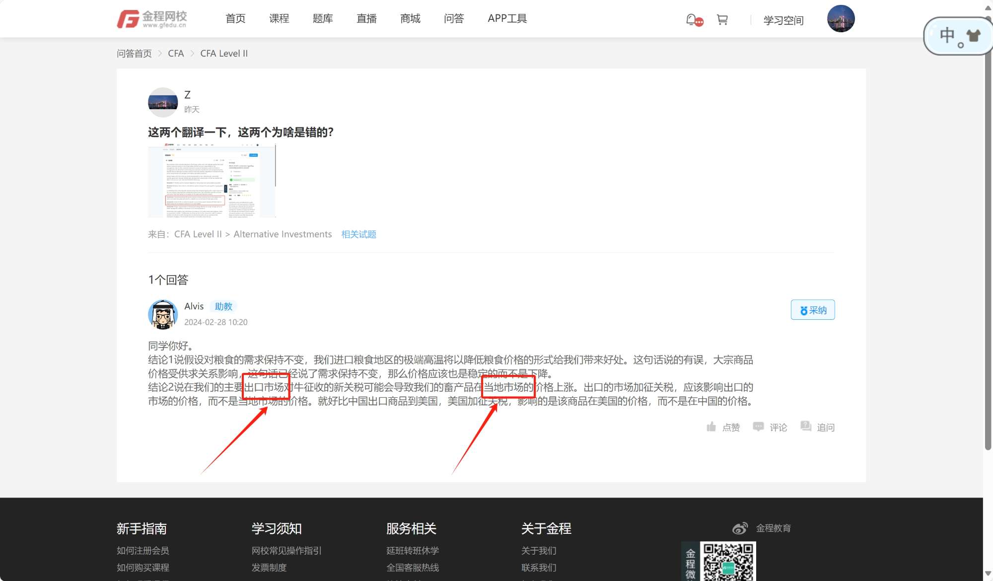Click the page vertical scrollbar
The width and height of the screenshot is (993, 581).
988,248
